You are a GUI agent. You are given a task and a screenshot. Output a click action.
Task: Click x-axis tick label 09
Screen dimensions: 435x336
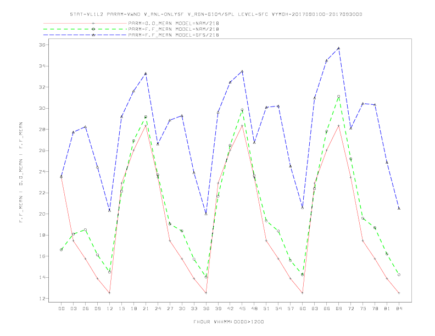(x=97, y=309)
